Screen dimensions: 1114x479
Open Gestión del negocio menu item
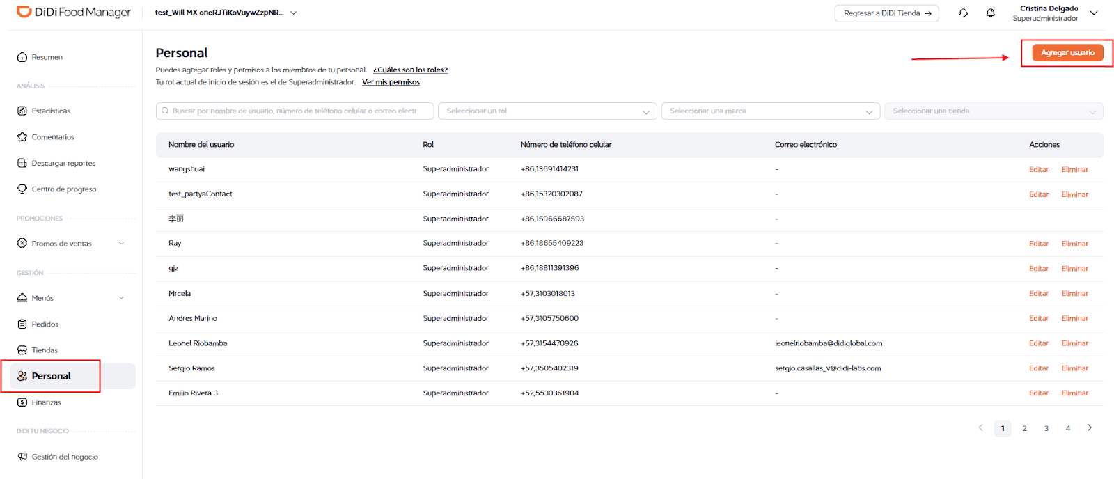click(64, 457)
